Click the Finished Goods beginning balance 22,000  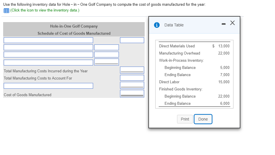coord(224,96)
